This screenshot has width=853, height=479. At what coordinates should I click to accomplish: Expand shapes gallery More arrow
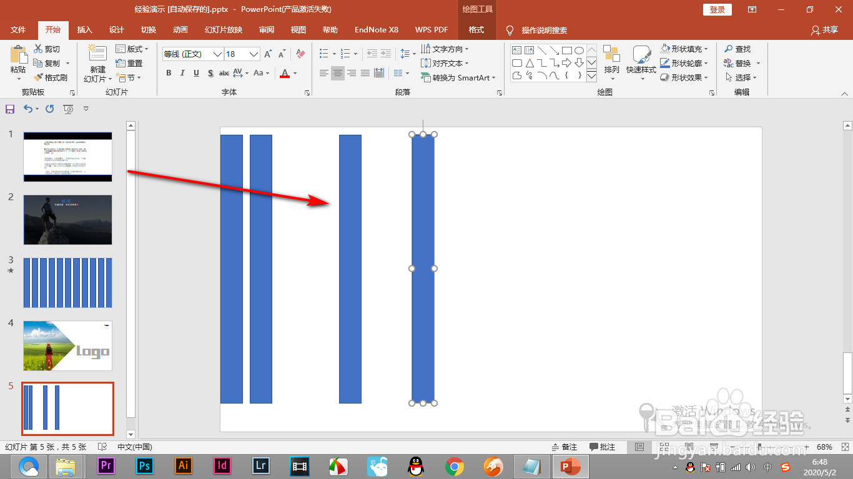pyautogui.click(x=591, y=75)
